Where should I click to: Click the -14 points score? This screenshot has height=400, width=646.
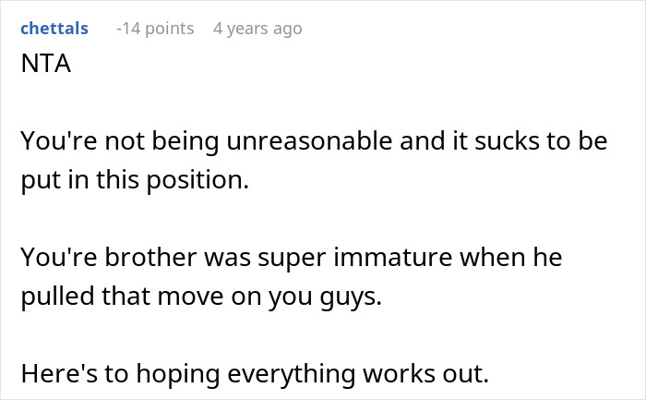pyautogui.click(x=154, y=29)
